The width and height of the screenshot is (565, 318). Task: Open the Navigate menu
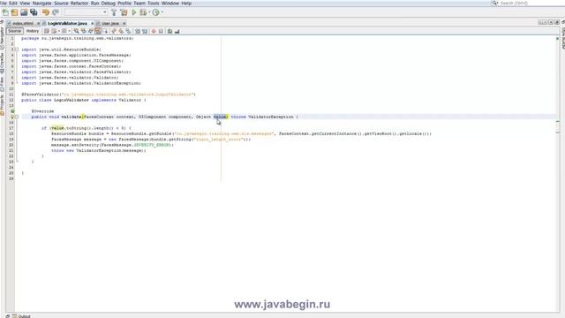42,4
